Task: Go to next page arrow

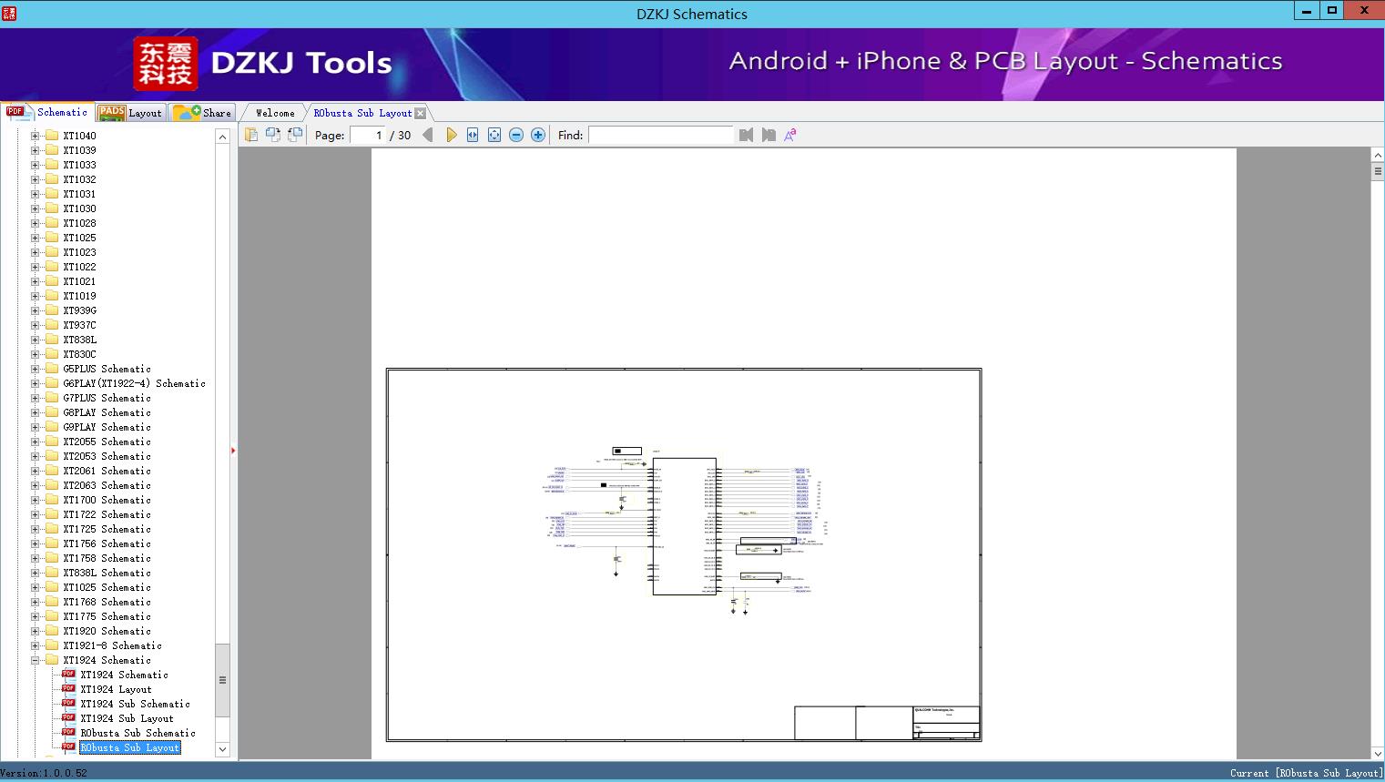Action: coord(451,135)
